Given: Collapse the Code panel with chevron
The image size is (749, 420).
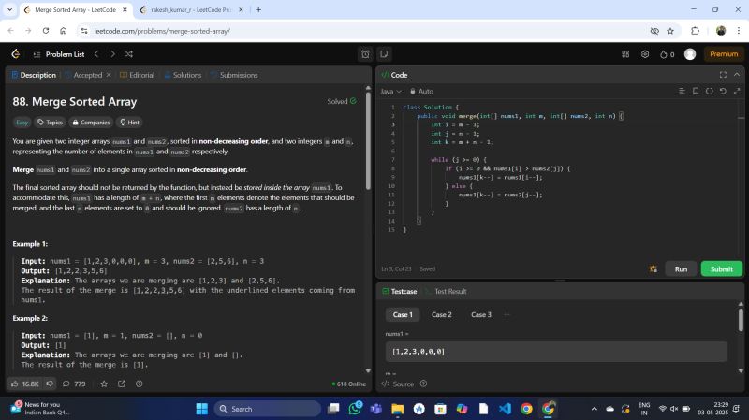Looking at the screenshot, I should pos(736,75).
